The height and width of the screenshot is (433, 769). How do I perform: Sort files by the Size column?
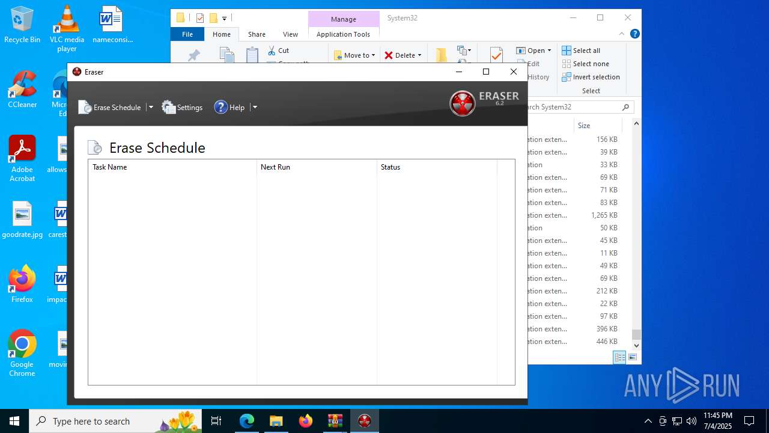coord(598,126)
